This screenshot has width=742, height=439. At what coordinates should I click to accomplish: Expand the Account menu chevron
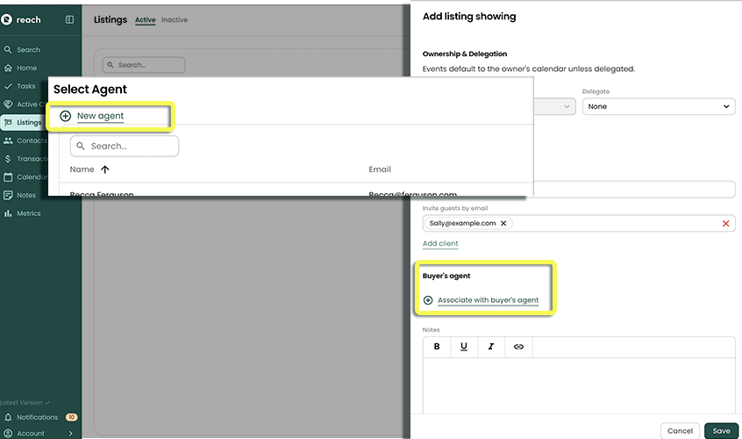(70, 433)
